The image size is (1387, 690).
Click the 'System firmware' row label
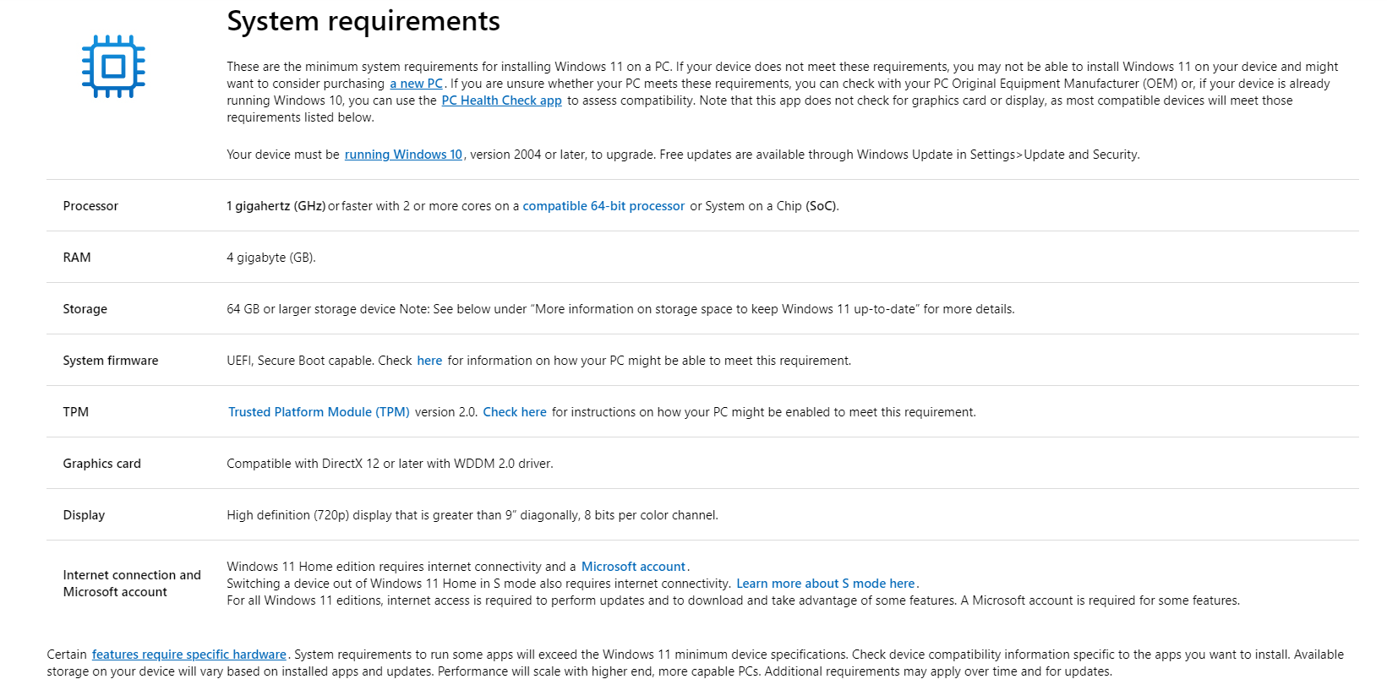111,361
